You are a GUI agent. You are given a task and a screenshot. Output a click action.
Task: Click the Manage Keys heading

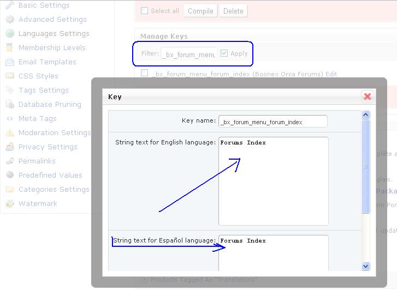point(164,37)
